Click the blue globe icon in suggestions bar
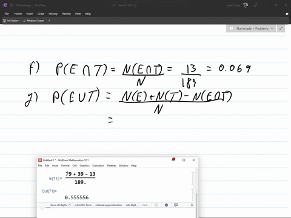The width and height of the screenshot is (291, 218). point(166,205)
